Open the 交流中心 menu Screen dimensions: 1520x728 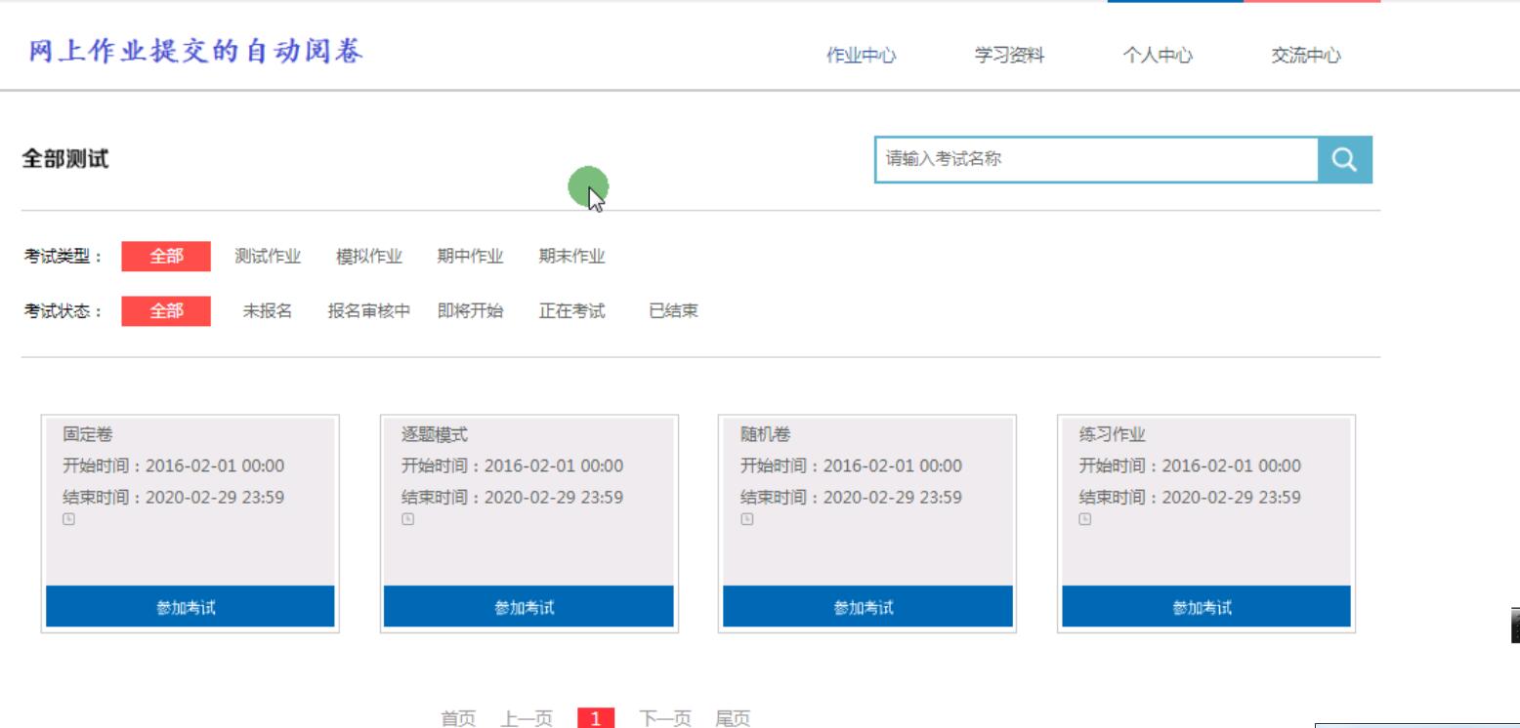coord(1306,56)
